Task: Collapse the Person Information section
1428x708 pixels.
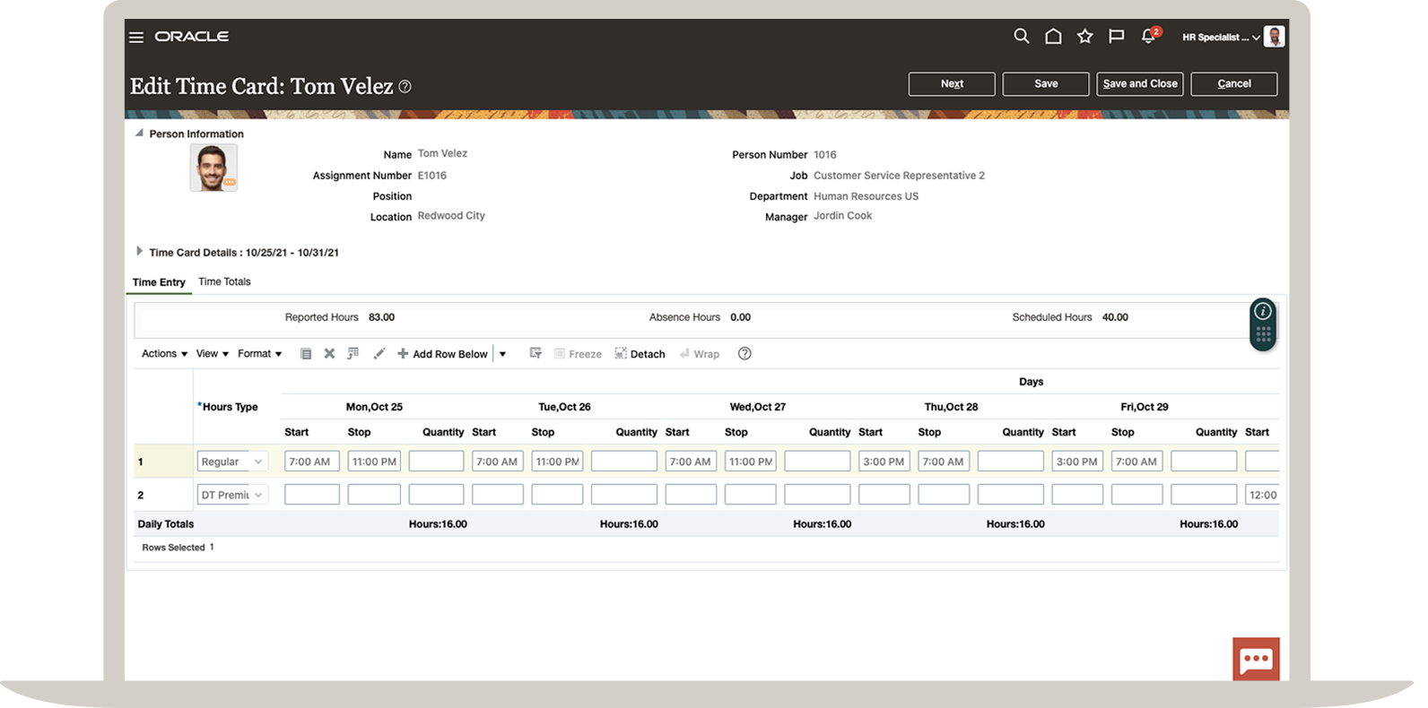Action: 139,134
